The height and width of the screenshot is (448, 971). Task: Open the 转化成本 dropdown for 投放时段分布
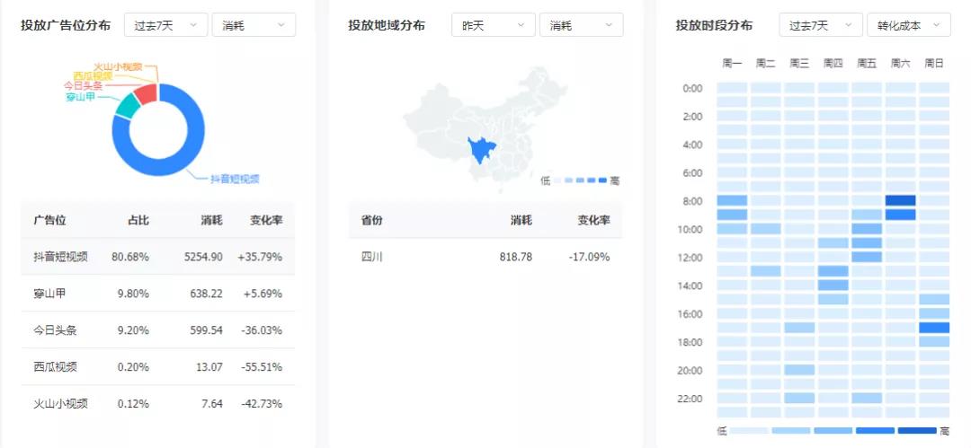click(x=909, y=25)
